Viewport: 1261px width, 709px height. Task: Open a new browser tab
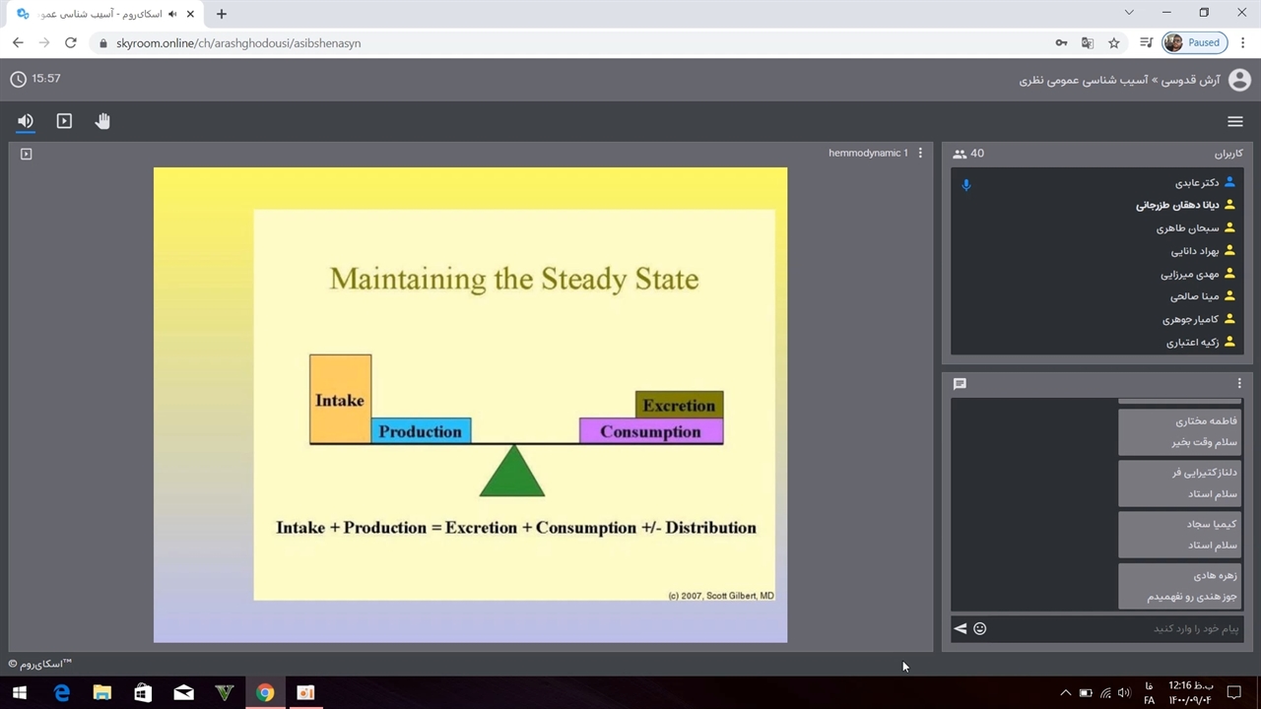[222, 14]
